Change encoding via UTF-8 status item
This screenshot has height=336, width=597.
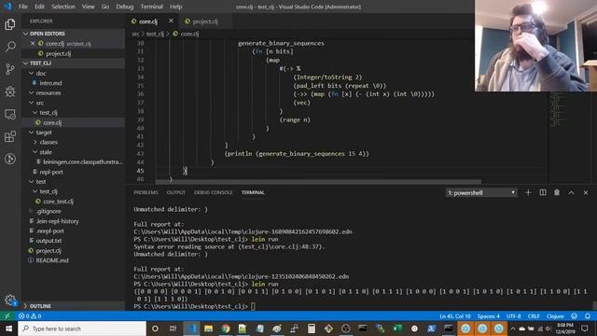[x=514, y=316]
